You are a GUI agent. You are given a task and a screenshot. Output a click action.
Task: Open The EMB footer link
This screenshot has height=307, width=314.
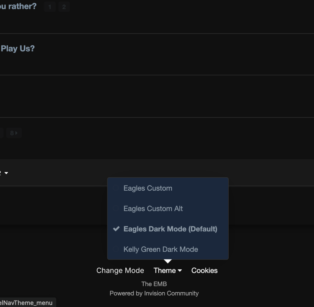tap(154, 284)
